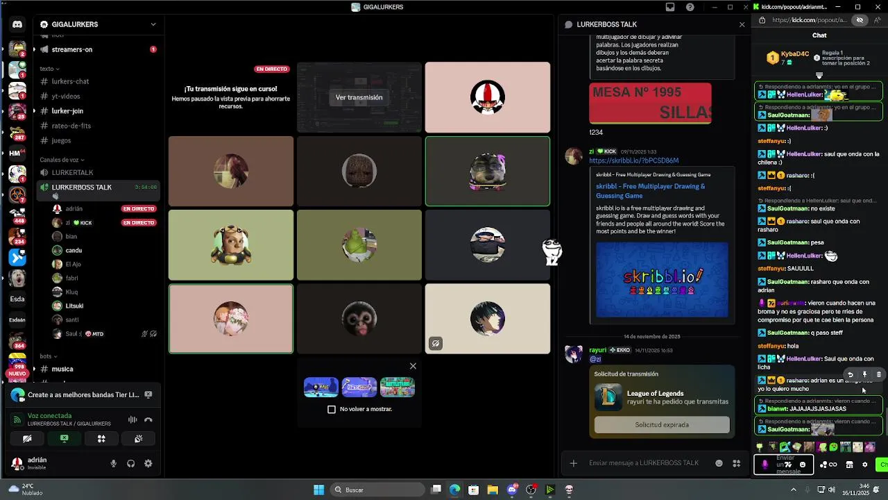Collapse the Kick leaderboard chevron
The height and width of the screenshot is (500, 888).
click(819, 76)
